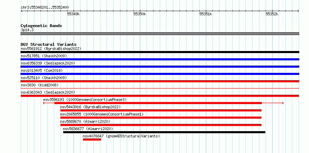Click the red nsv525110 variant bar
Screen dimensions: 309x153
point(160,81)
